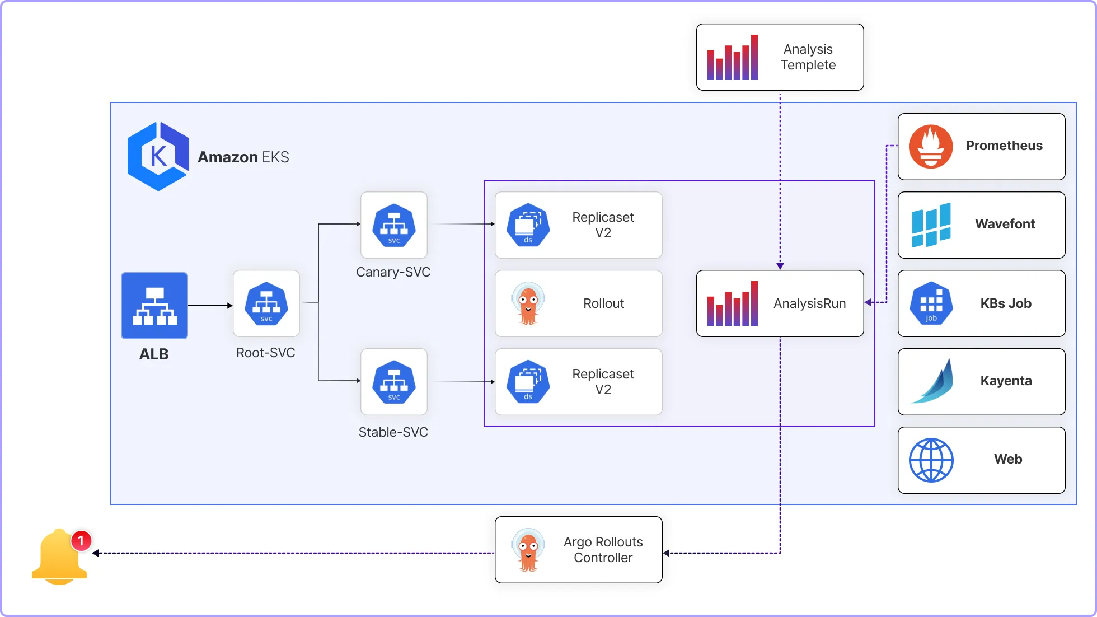The height and width of the screenshot is (617, 1097).
Task: Click the "Stable-SVC" label
Action: [x=393, y=432]
